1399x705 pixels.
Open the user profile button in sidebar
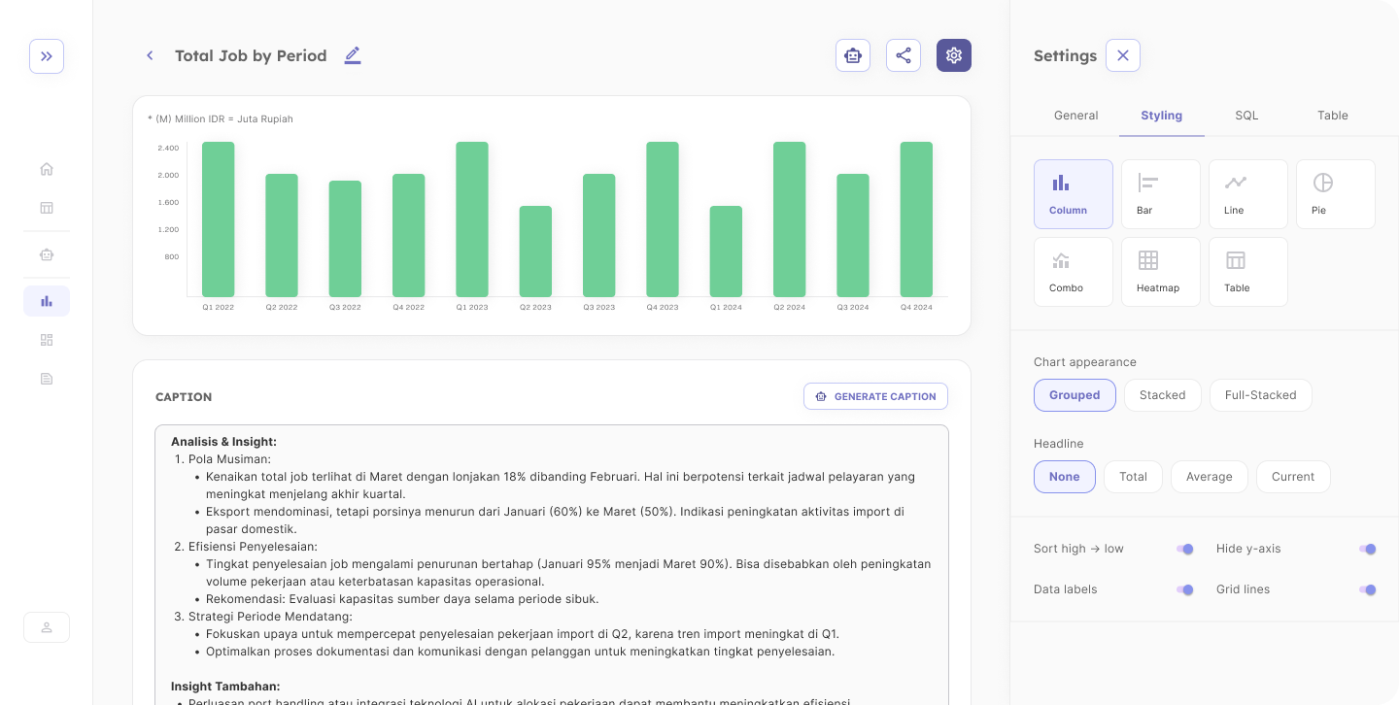click(x=47, y=627)
